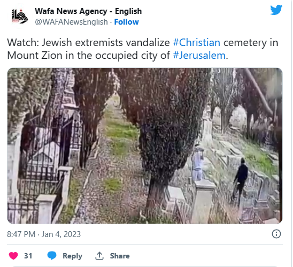Click the share upload arrow icon
Image resolution: width=293 pixels, height=267 pixels.
tap(99, 256)
